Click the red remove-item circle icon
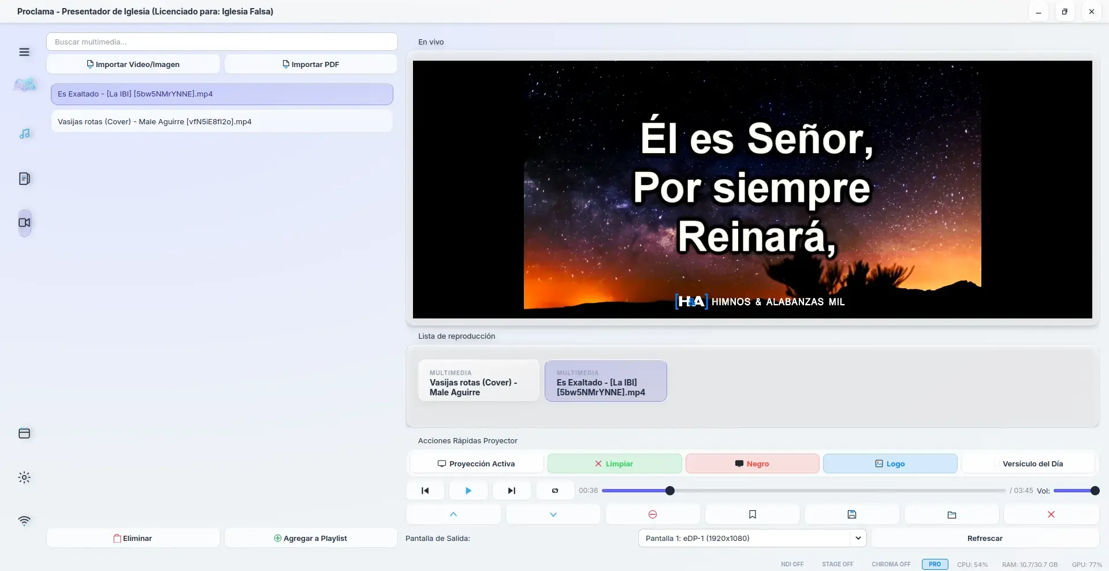This screenshot has height=571, width=1109. (653, 514)
